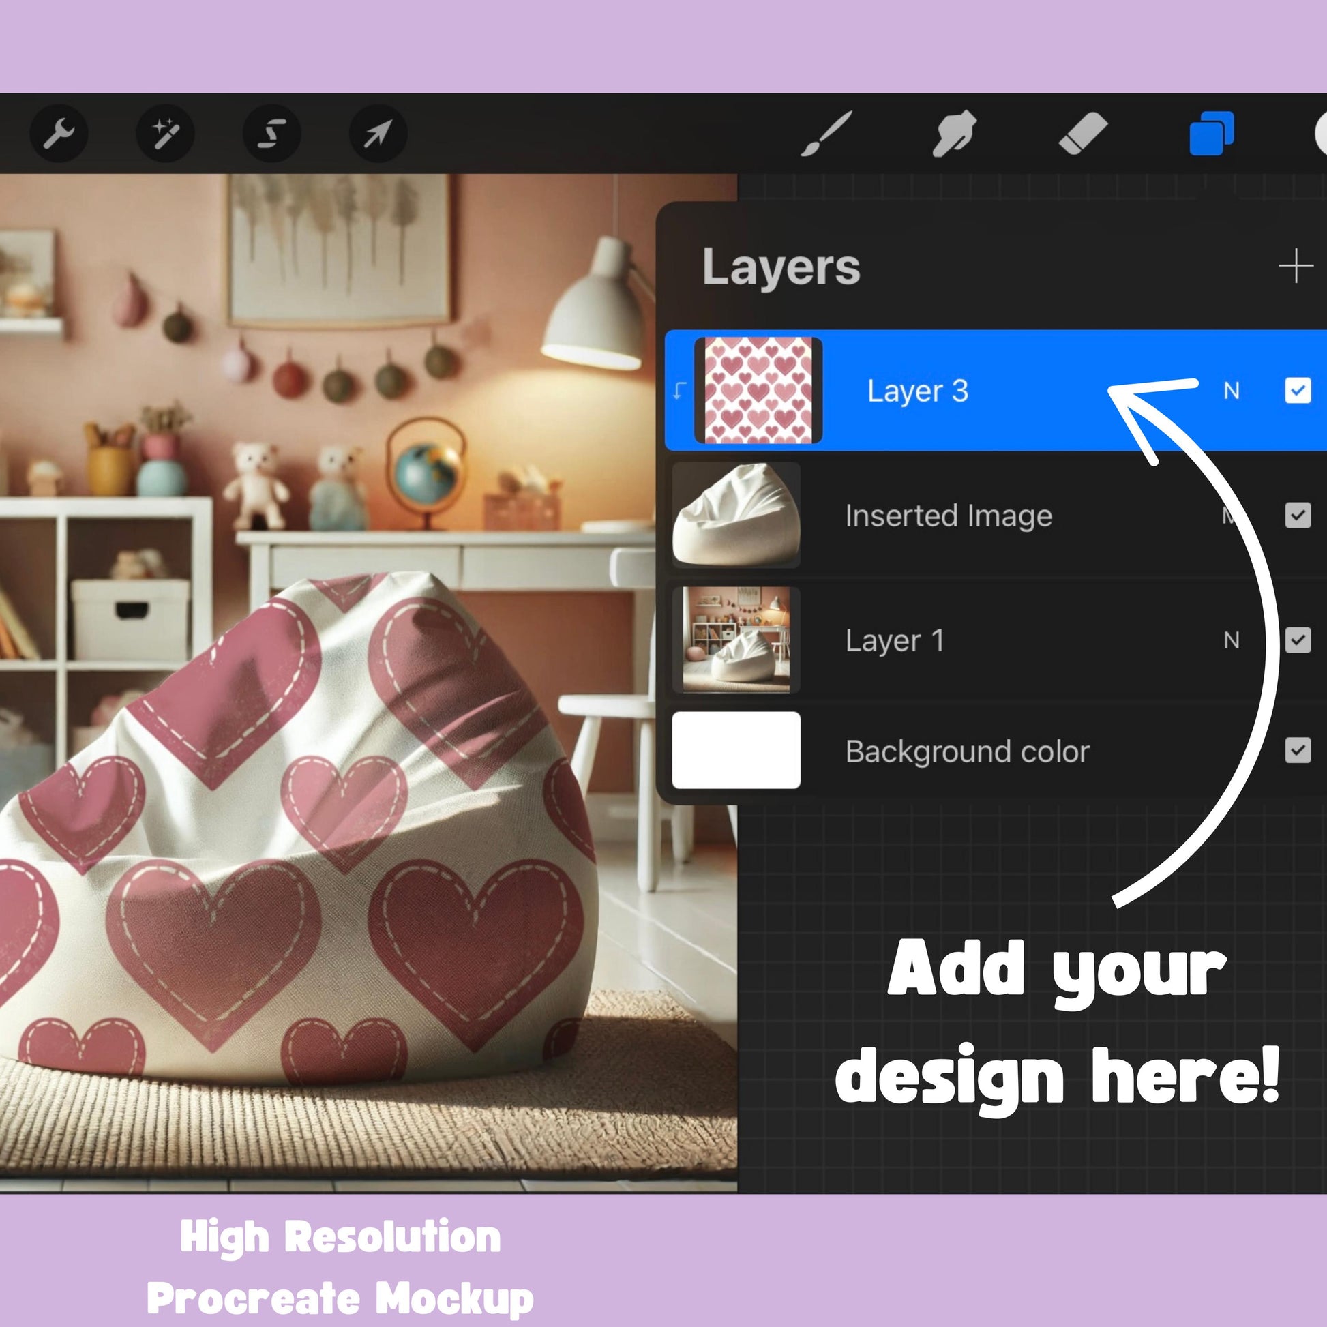The height and width of the screenshot is (1327, 1327).
Task: Close the Layers panel via layers icon
Action: point(1211,133)
